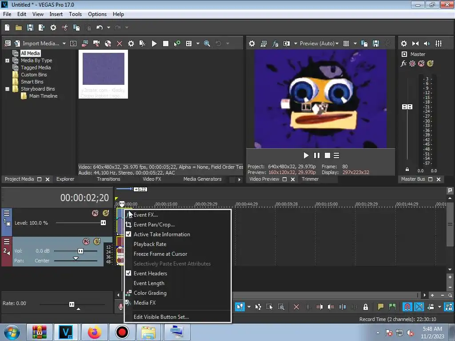Insert Marker with yellow flag icon
This screenshot has width=455, height=341.
click(380, 307)
